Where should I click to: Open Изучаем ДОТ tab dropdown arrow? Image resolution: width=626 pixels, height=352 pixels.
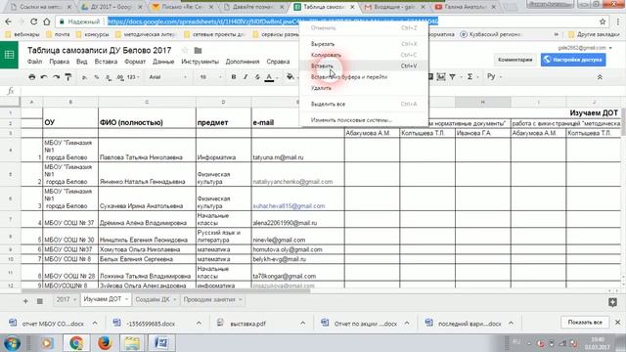pos(126,299)
